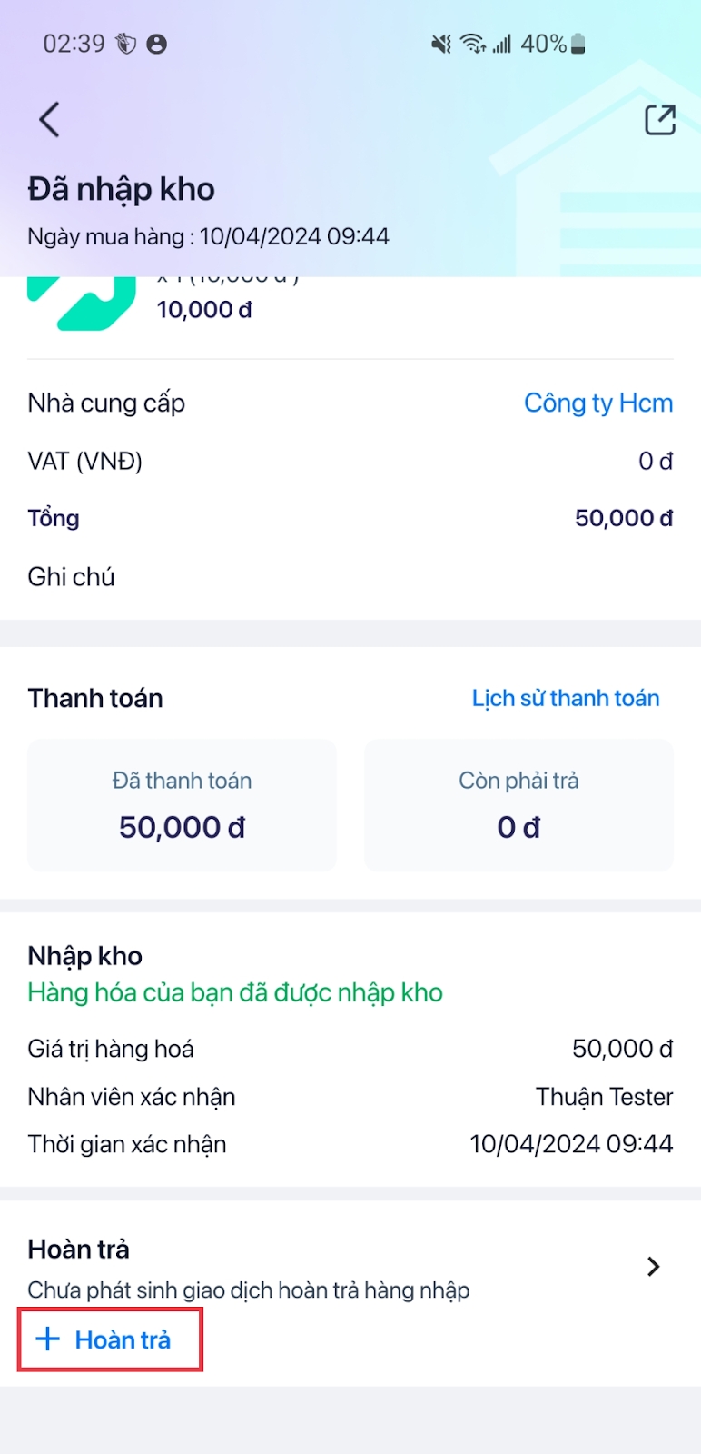Tap the Hoàn trả section heading
The image size is (701, 1454).
pos(79,1249)
